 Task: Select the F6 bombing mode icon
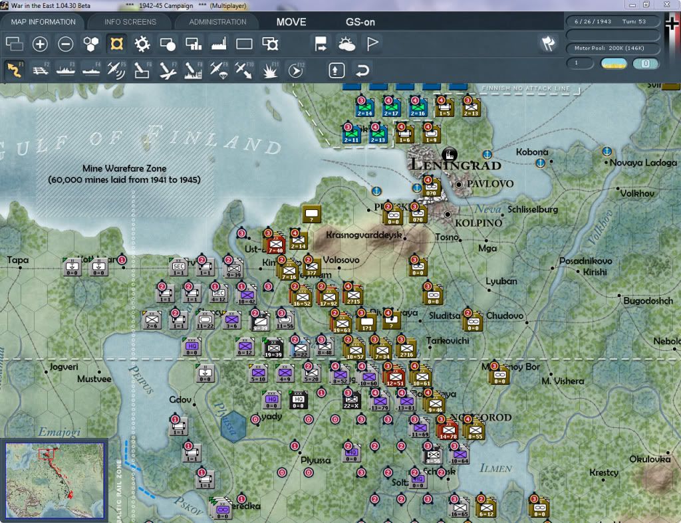click(142, 70)
